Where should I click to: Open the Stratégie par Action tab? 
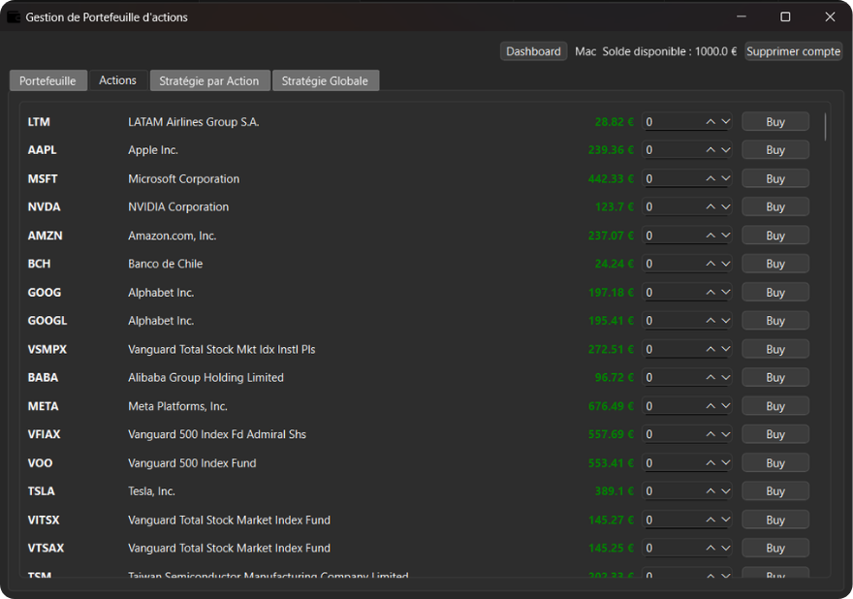209,81
